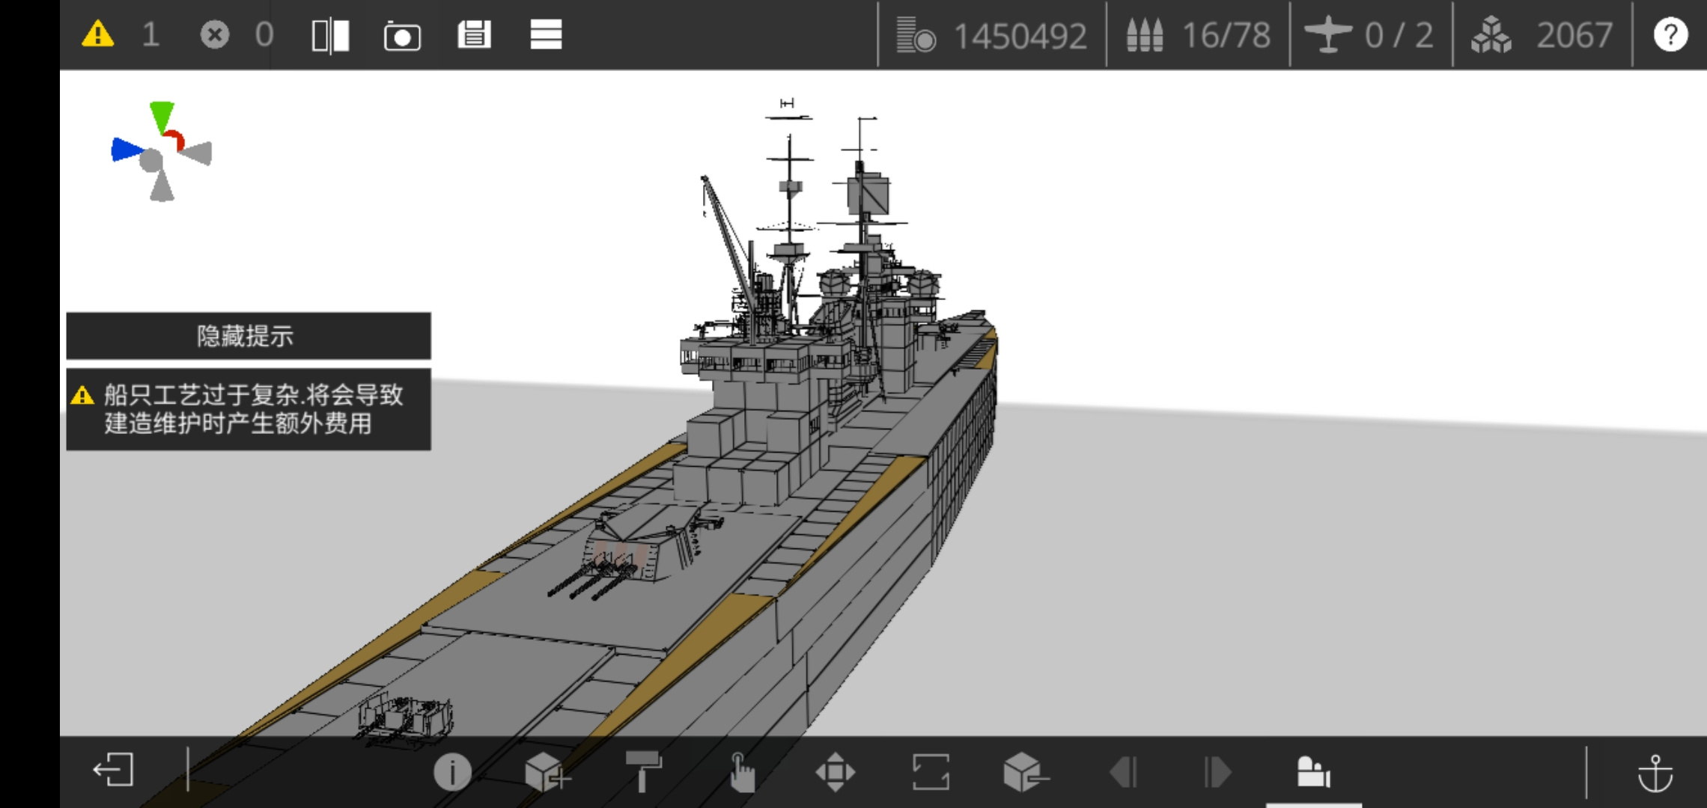Launch the ship with anchor icon

pos(1655,772)
